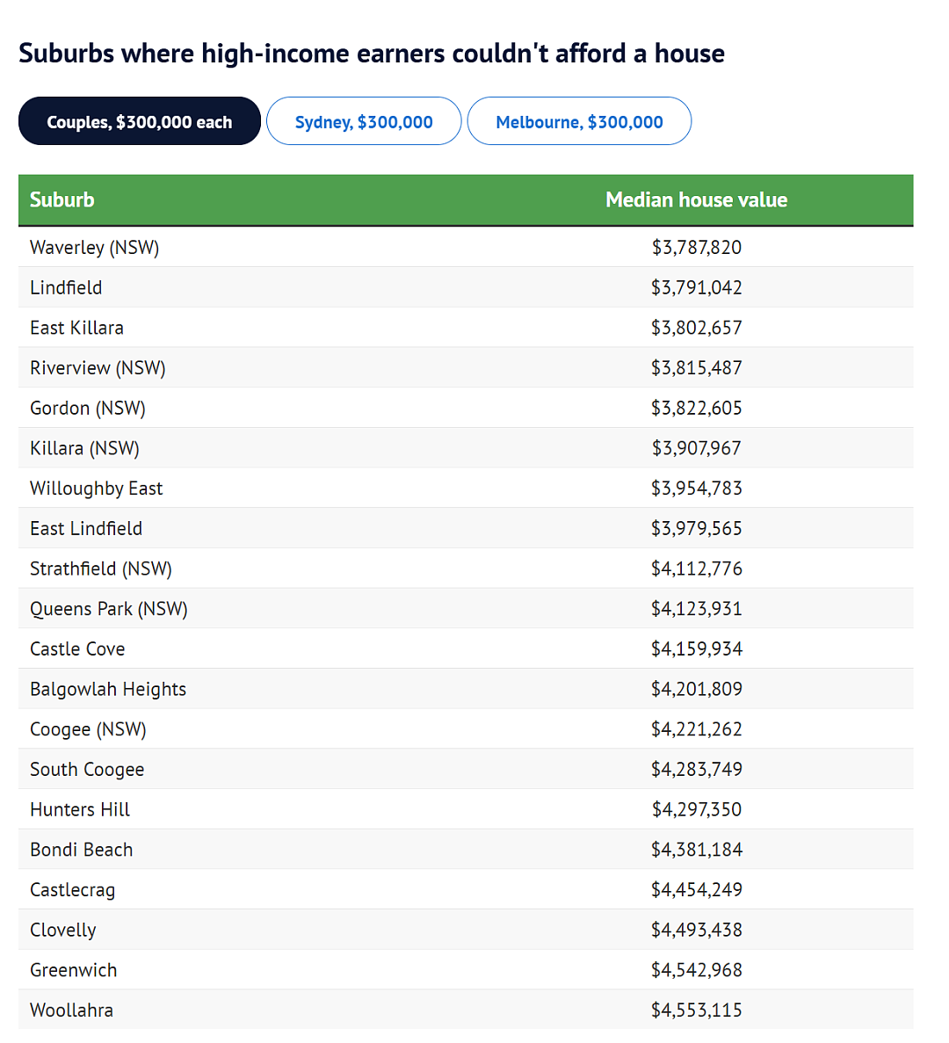The image size is (949, 1043).
Task: Click Killara (NSW) value $3,907,967
Action: point(696,448)
